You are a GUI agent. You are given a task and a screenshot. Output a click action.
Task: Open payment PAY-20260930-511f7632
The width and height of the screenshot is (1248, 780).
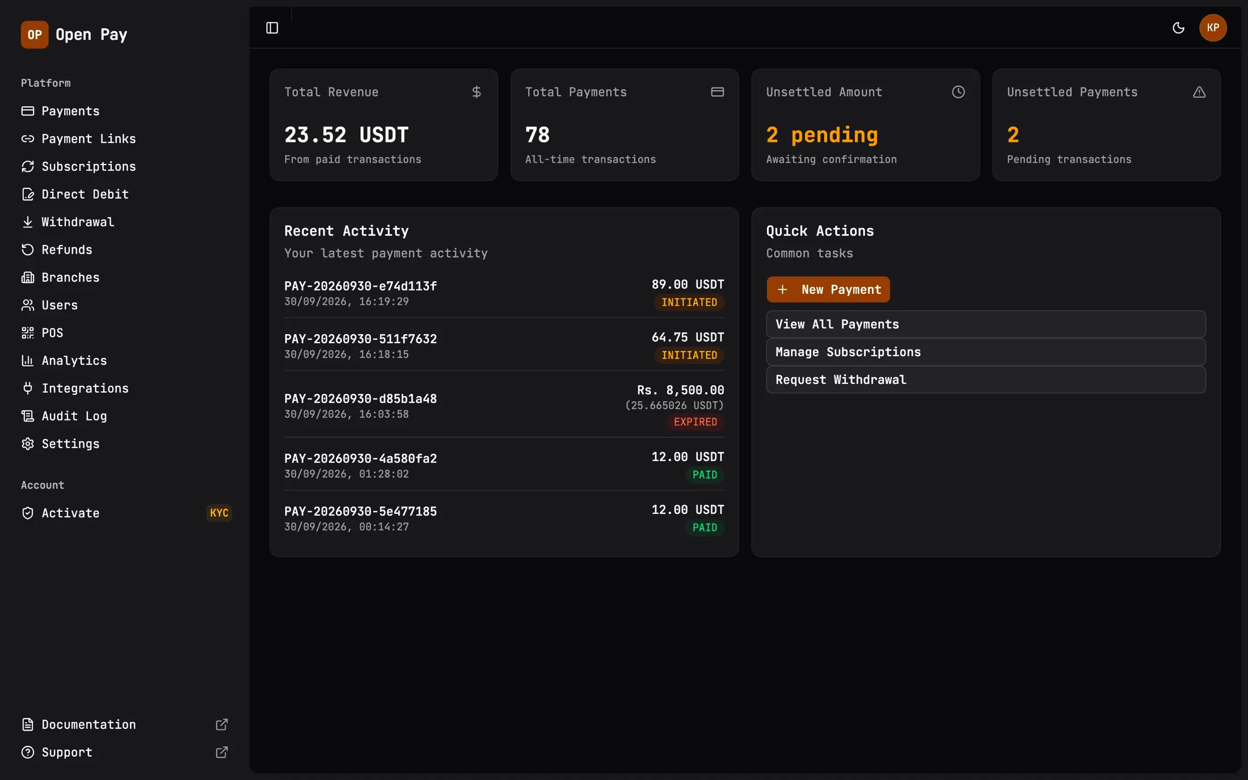coord(504,345)
